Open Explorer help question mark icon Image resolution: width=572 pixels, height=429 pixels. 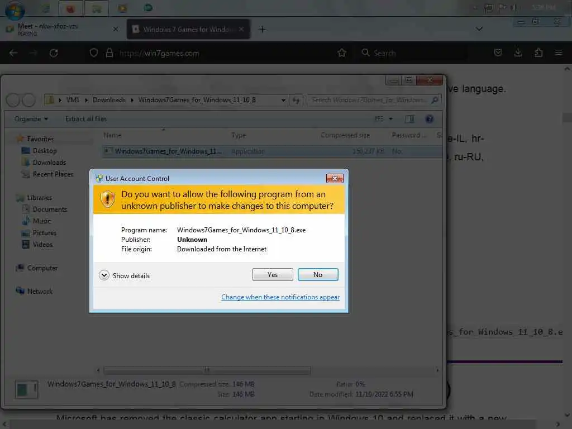[x=430, y=119]
